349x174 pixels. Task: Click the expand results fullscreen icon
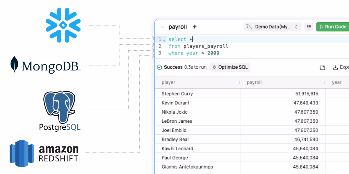click(322, 68)
